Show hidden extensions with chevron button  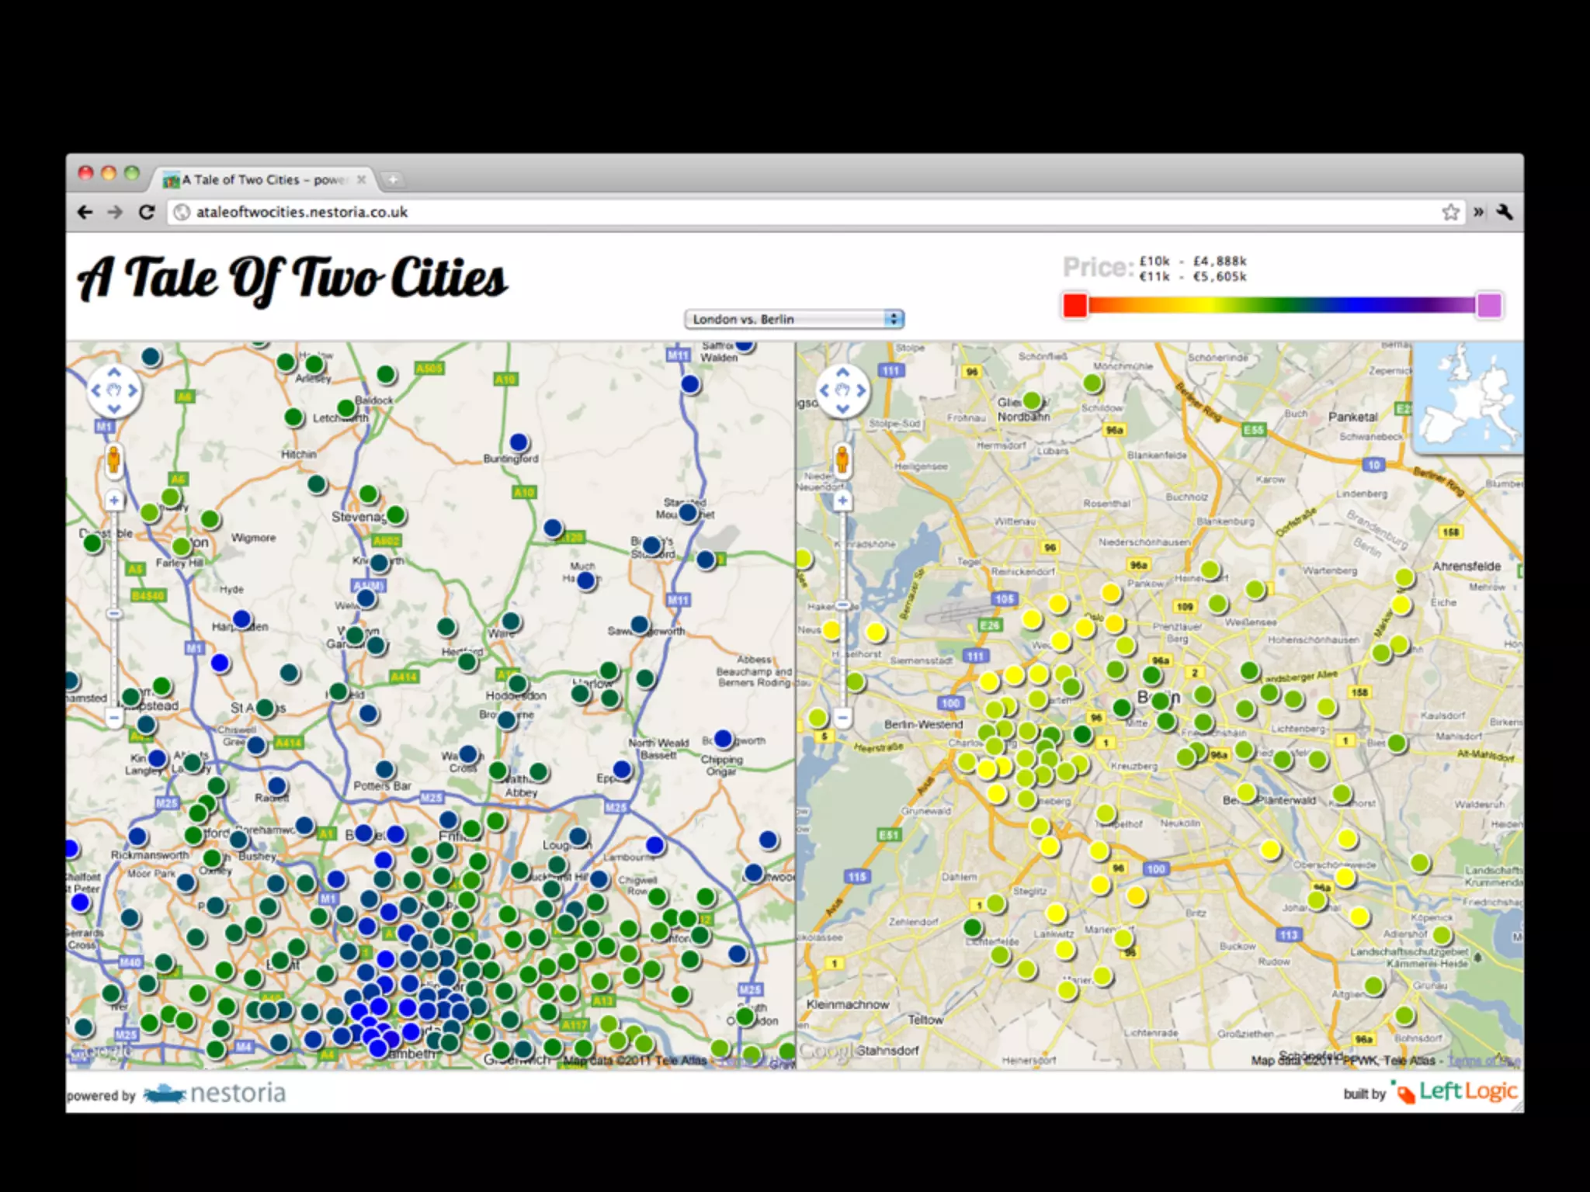(1478, 212)
